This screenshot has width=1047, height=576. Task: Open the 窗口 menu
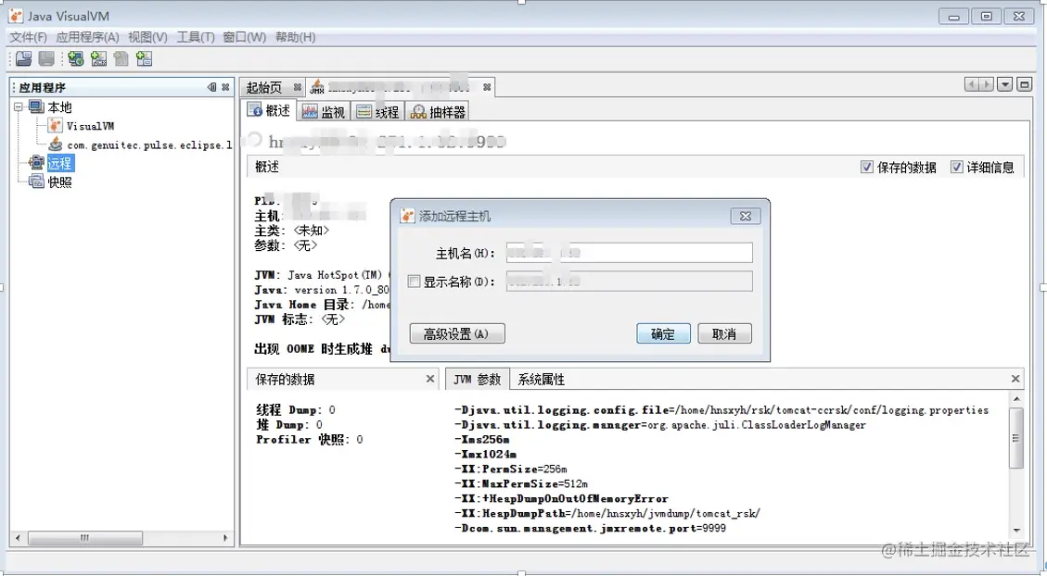(x=245, y=37)
